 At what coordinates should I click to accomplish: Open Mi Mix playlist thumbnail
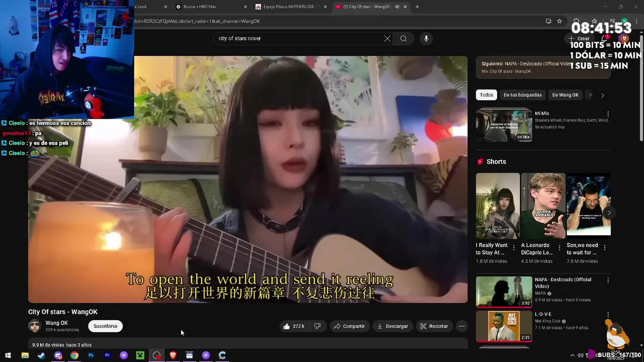[x=504, y=125]
